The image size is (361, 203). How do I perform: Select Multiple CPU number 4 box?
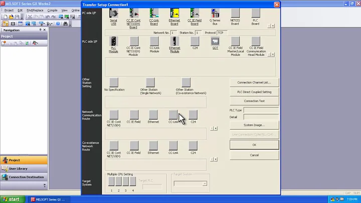[x=133, y=181]
